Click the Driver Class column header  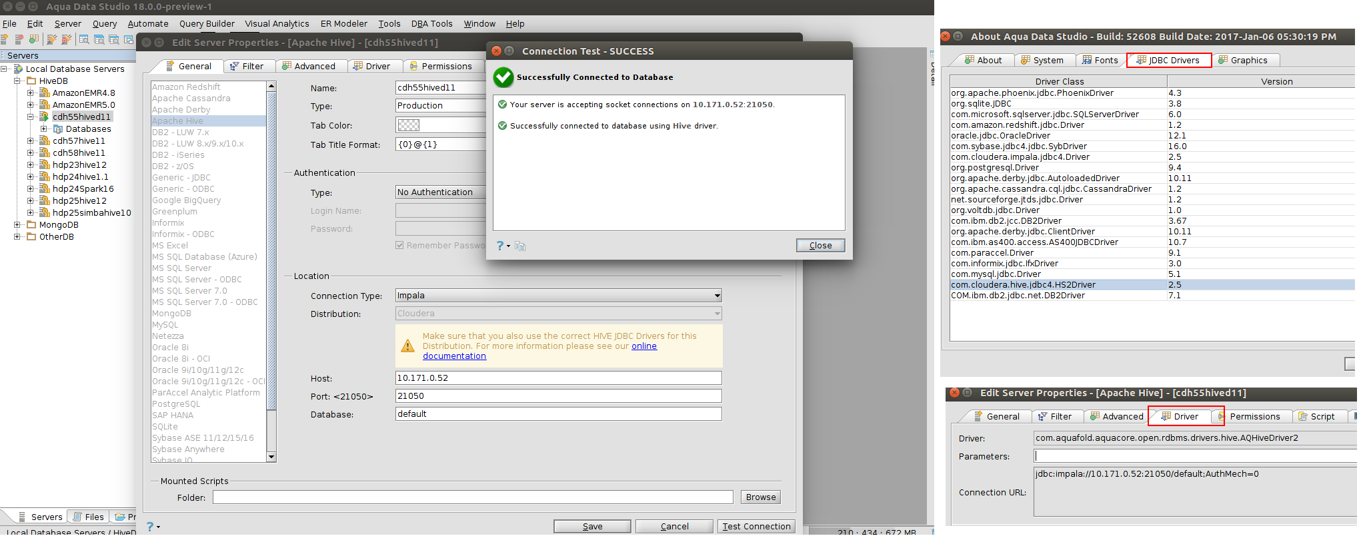(x=1059, y=81)
